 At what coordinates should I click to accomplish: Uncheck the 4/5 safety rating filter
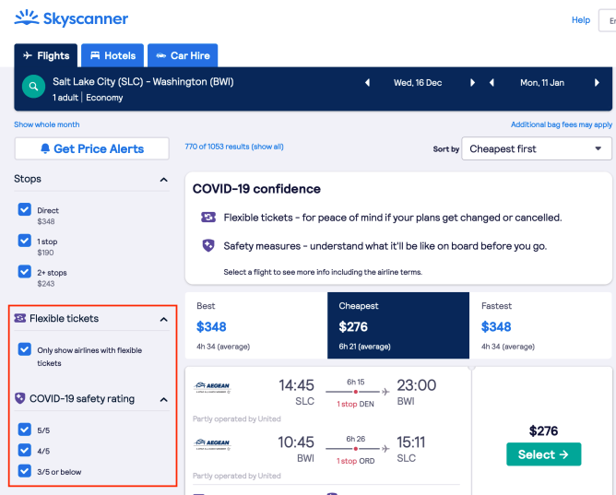24,450
